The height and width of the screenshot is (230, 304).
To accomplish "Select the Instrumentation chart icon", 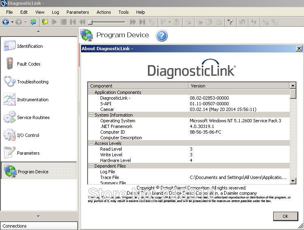I will point(10,100).
